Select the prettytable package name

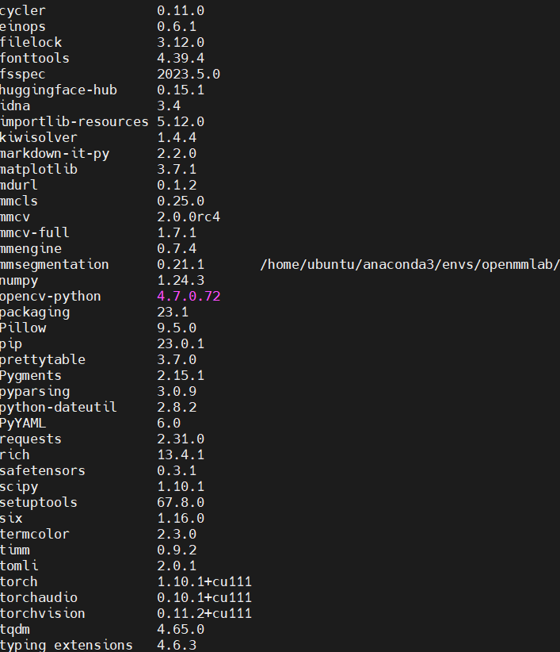43,360
